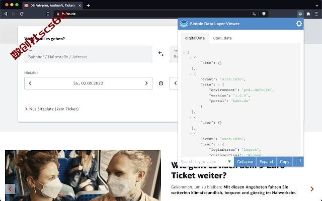Go to next day in Hinfahrt date
The image size is (322, 201).
coord(146,83)
